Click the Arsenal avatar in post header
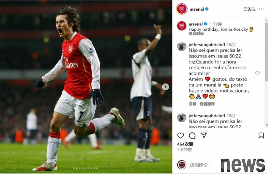The width and height of the screenshot is (268, 174). pyautogui.click(x=182, y=9)
